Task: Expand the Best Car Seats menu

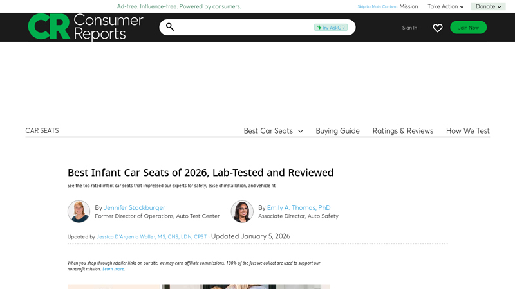Action: click(273, 131)
